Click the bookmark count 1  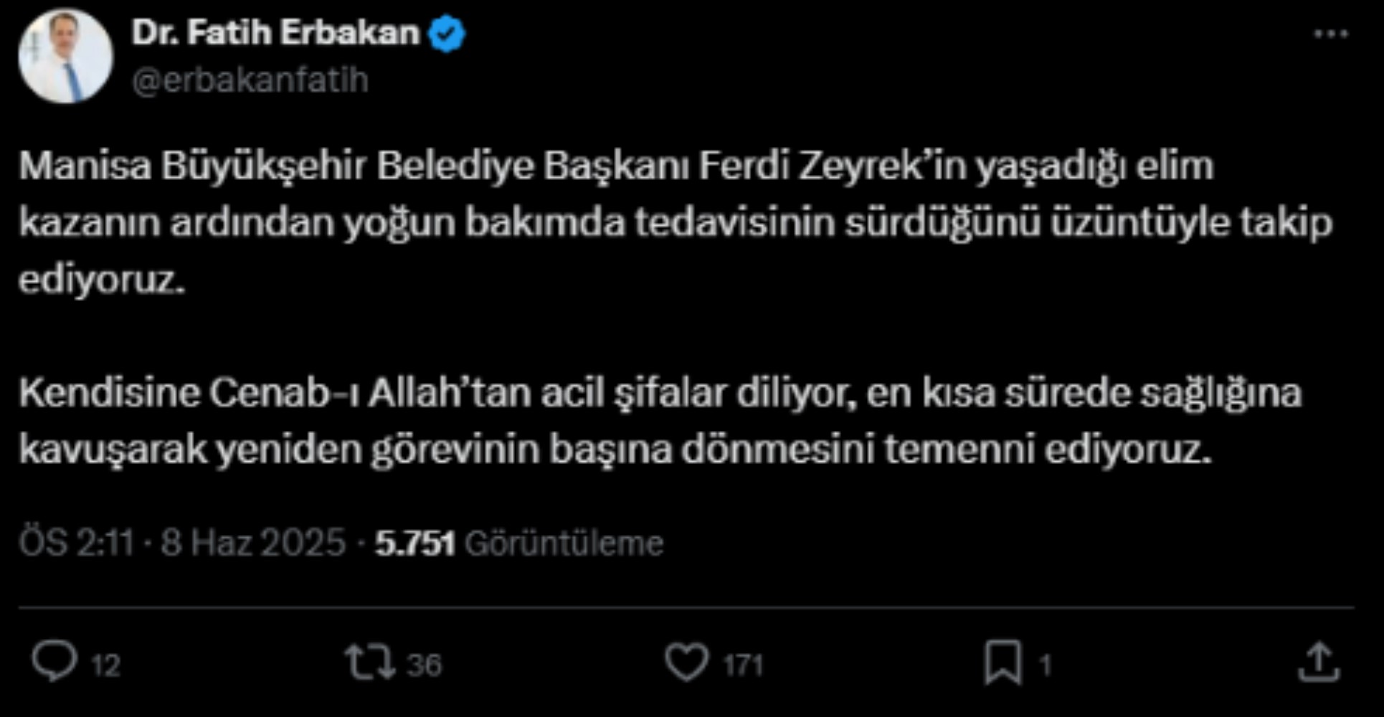[x=1045, y=665]
